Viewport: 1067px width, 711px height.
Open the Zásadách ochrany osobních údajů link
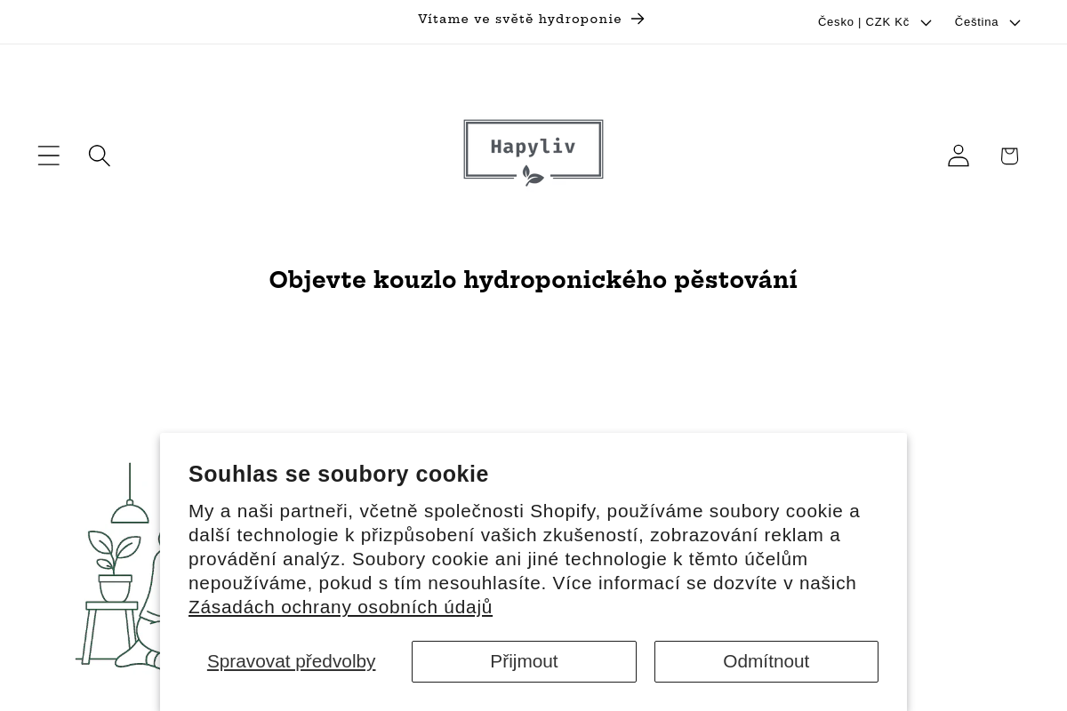click(341, 607)
